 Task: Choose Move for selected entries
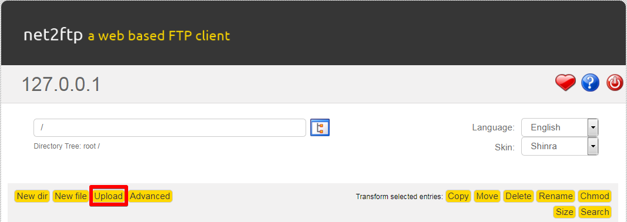[x=487, y=196]
